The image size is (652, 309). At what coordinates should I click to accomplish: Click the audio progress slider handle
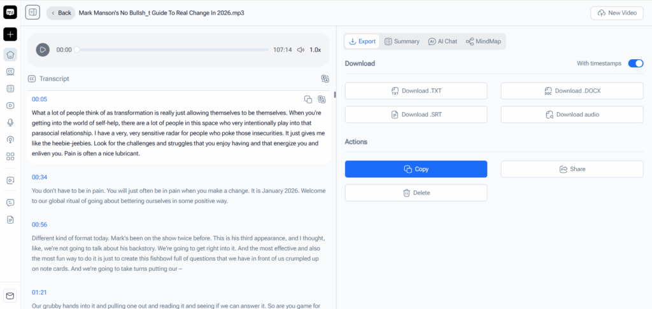(76, 50)
